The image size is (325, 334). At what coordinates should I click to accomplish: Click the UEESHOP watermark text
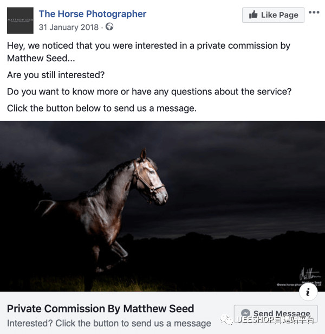coord(275,320)
